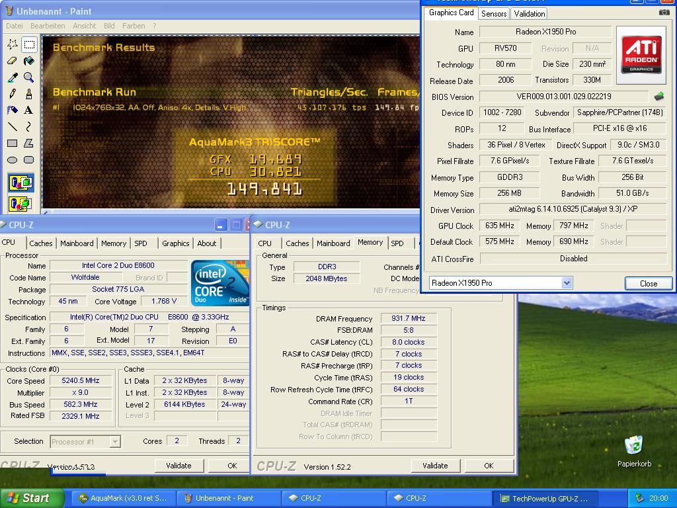Screen dimensions: 677x508
Task: Click the Memory Type value GDDR3
Action: (x=510, y=177)
